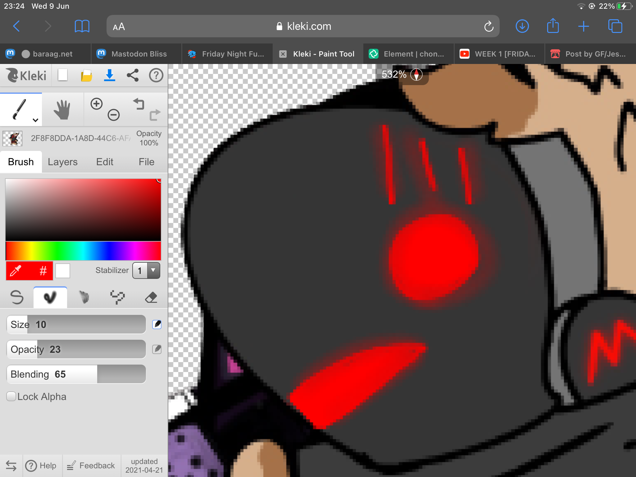Open the folder import image icon
636x477 pixels.
[86, 75]
